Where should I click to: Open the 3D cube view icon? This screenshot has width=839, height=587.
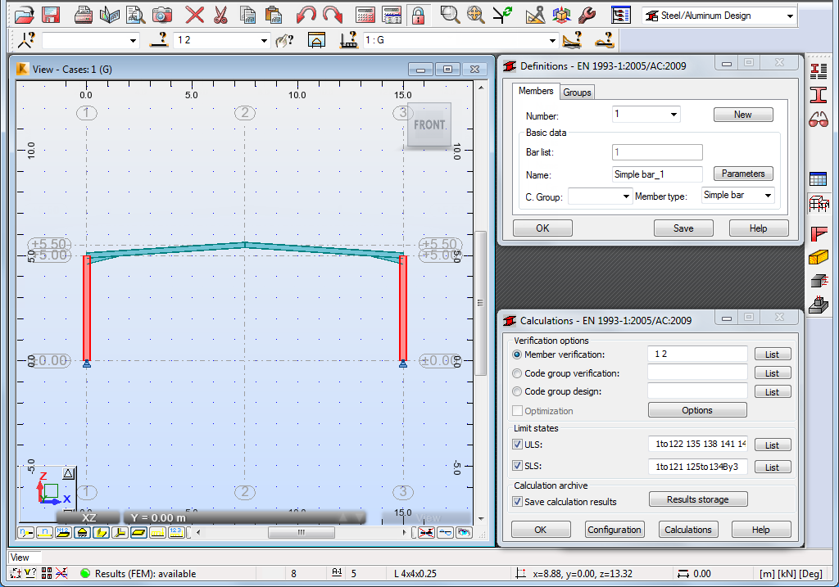(561, 15)
